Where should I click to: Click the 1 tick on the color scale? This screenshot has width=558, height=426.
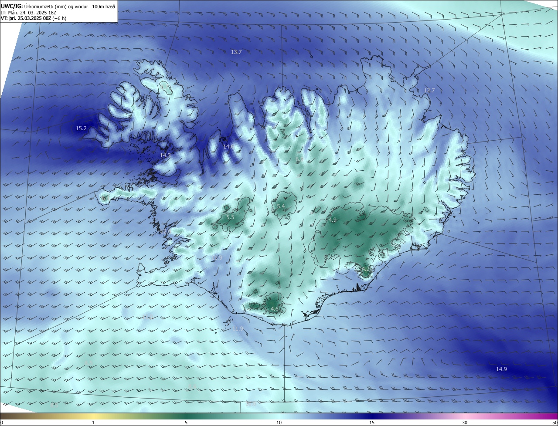[x=93, y=423]
